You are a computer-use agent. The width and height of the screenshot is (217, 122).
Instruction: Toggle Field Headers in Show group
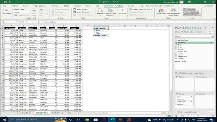pyautogui.click(x=192, y=15)
